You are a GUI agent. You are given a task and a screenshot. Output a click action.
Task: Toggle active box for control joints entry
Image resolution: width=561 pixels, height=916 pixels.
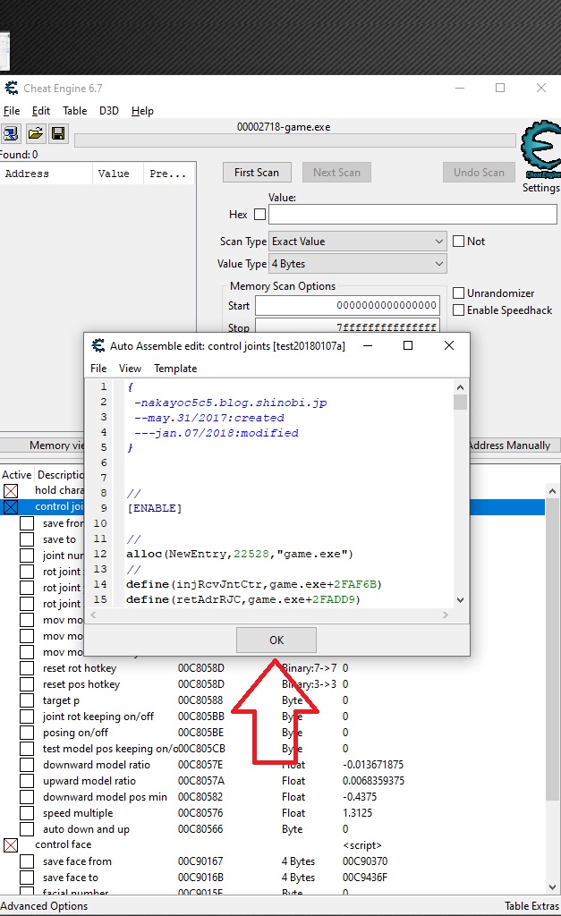(x=11, y=506)
